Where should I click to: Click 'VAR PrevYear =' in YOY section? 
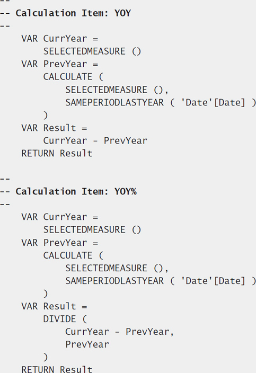click(60, 64)
